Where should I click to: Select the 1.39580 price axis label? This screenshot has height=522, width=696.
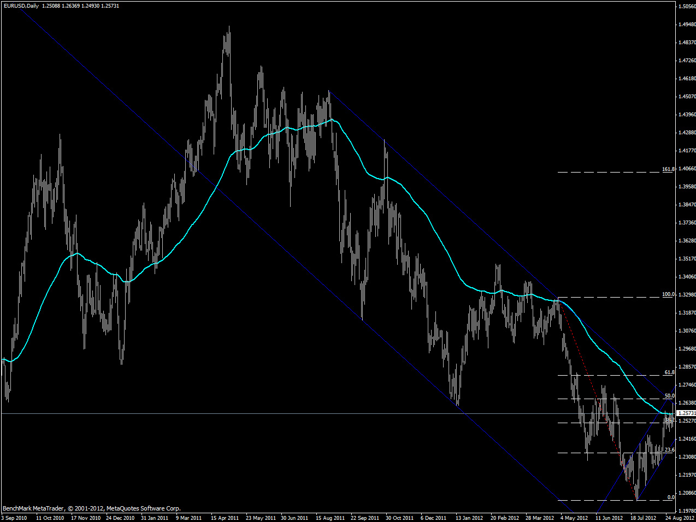point(687,187)
